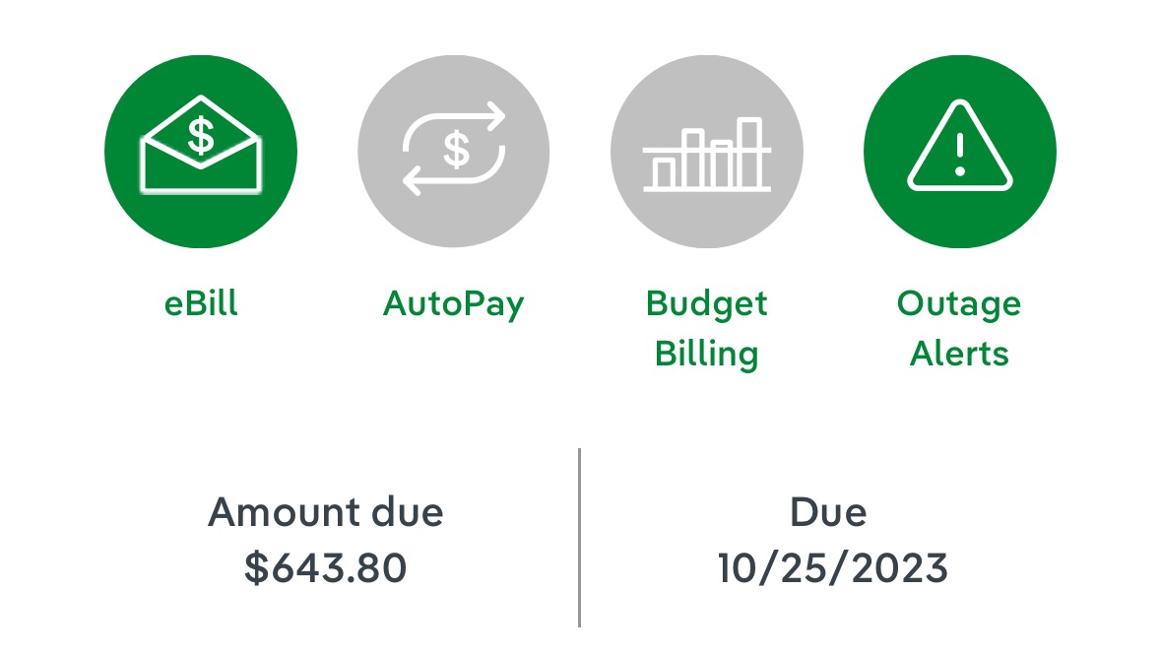Screen dimensions: 1161x656
Task: Select the 10/25/2023 due date
Action: coord(832,568)
